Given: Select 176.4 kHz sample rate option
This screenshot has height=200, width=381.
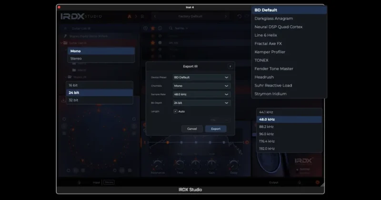Looking at the screenshot, I should tap(289, 141).
